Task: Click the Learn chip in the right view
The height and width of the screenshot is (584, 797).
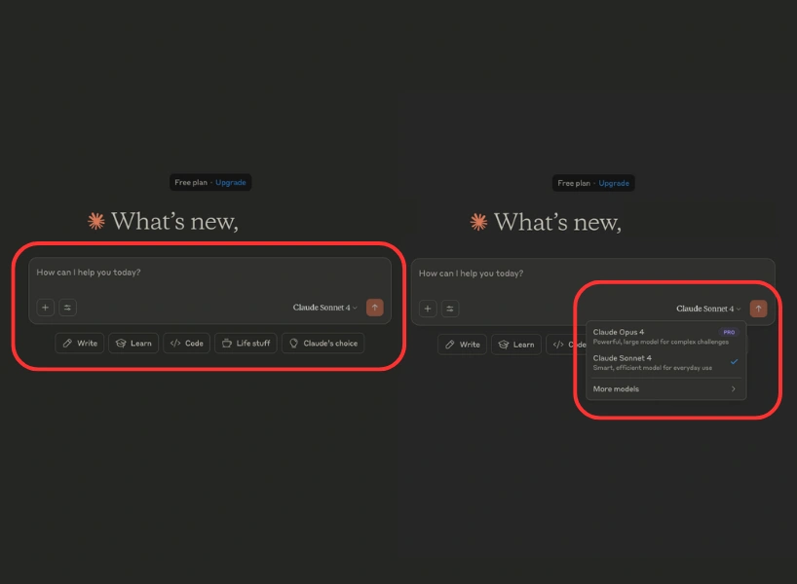Action: pyautogui.click(x=516, y=345)
